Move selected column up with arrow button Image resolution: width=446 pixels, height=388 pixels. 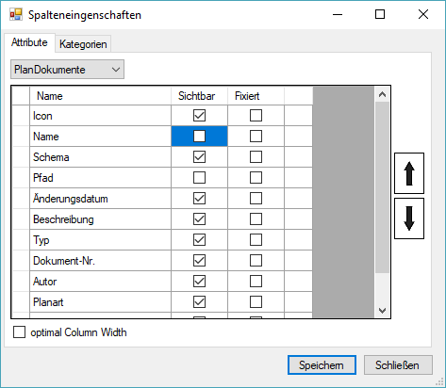coord(409,173)
